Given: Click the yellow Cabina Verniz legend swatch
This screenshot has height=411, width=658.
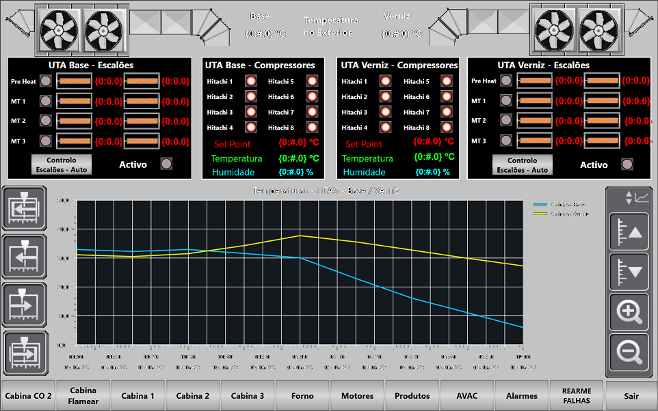Looking at the screenshot, I should [541, 214].
